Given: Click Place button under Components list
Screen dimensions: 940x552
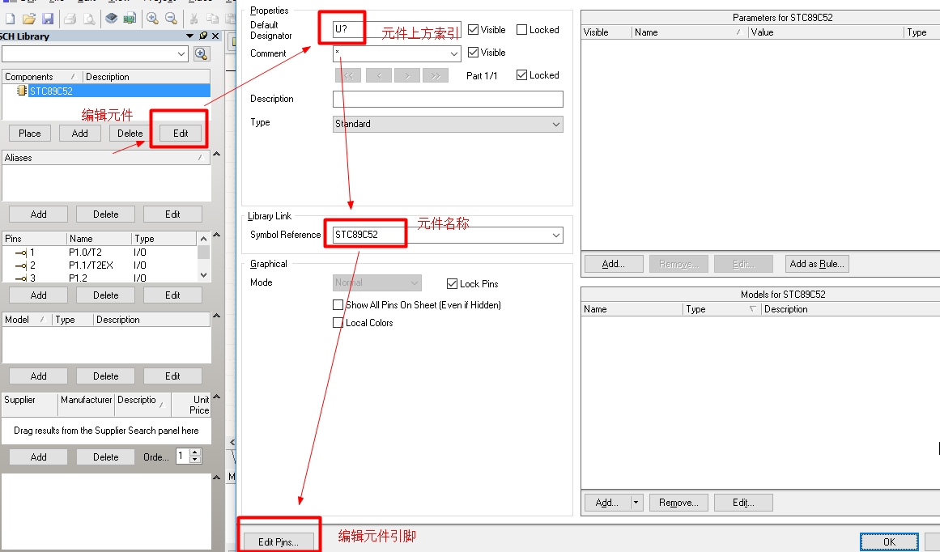Looking at the screenshot, I should coord(30,133).
